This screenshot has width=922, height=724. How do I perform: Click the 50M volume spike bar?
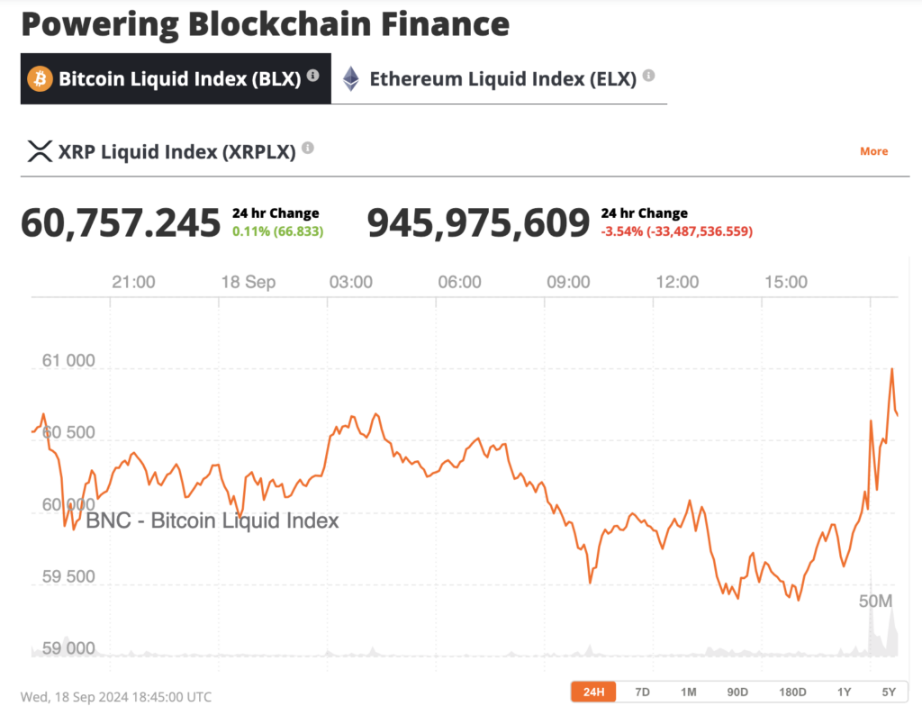click(x=871, y=621)
